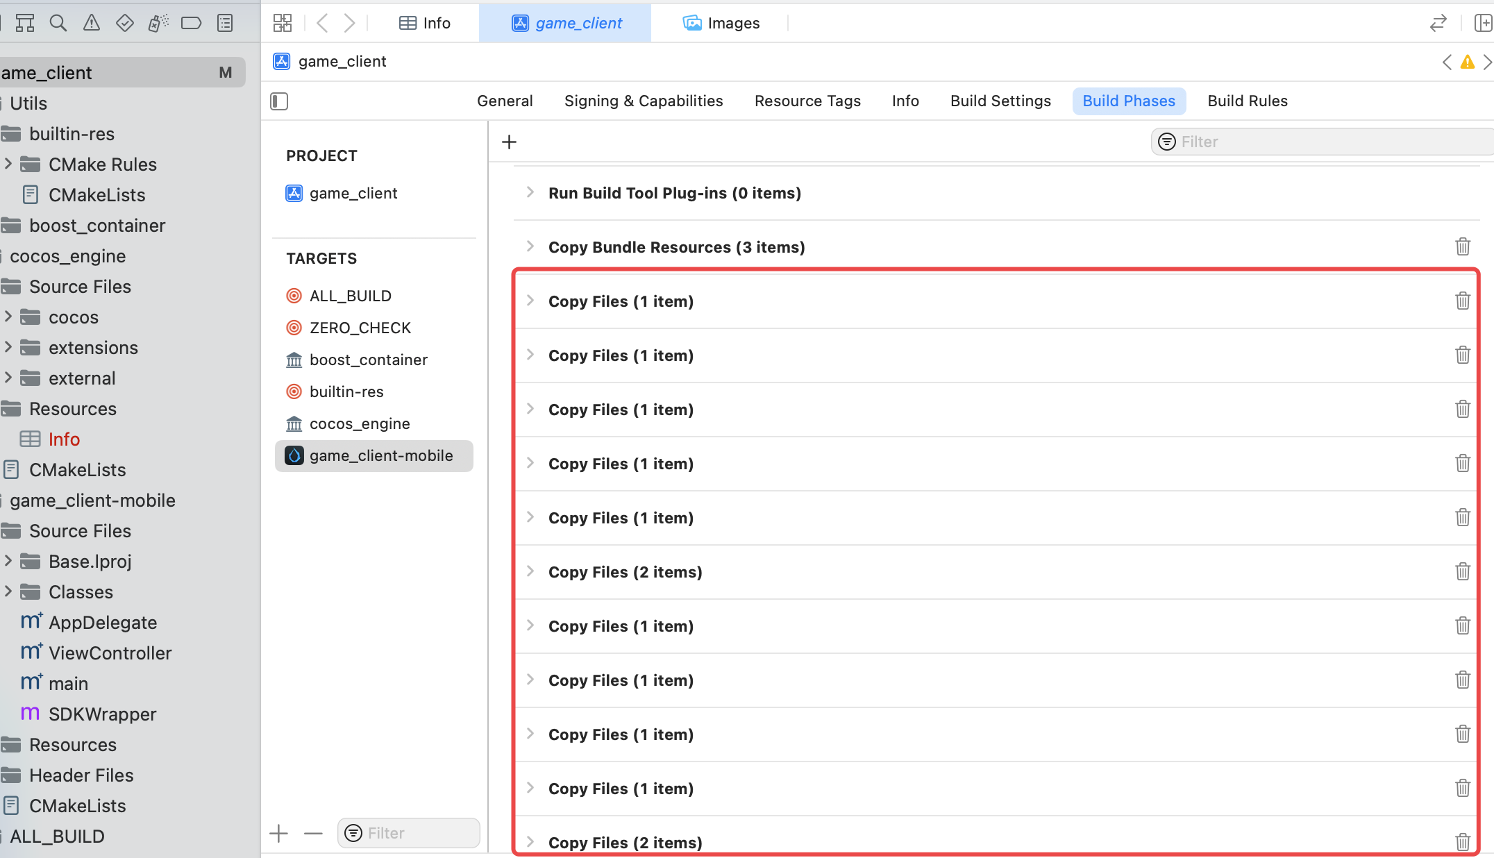Image resolution: width=1494 pixels, height=858 pixels.
Task: Click the build phases Filter field
Action: point(1319,142)
